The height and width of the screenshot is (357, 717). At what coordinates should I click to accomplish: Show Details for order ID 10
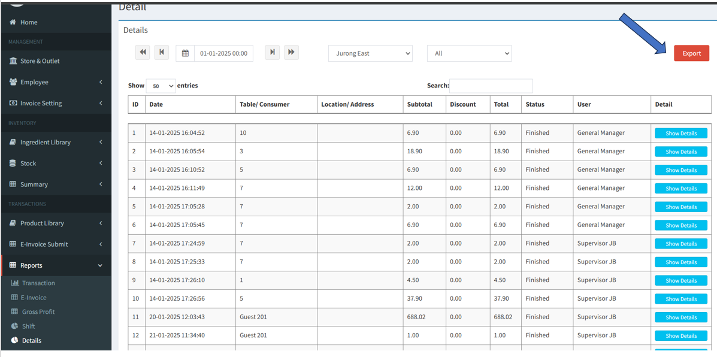(x=681, y=299)
